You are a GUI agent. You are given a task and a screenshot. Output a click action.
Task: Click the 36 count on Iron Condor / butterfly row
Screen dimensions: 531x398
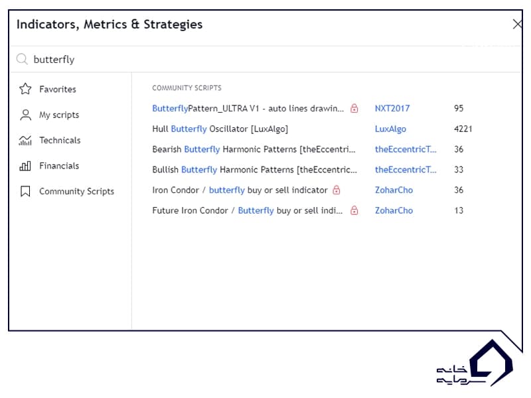point(459,190)
